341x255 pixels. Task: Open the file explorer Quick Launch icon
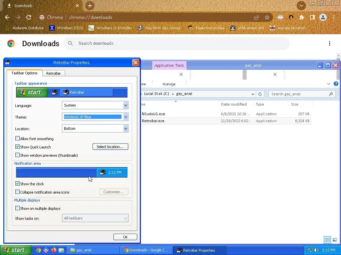(x=61, y=250)
